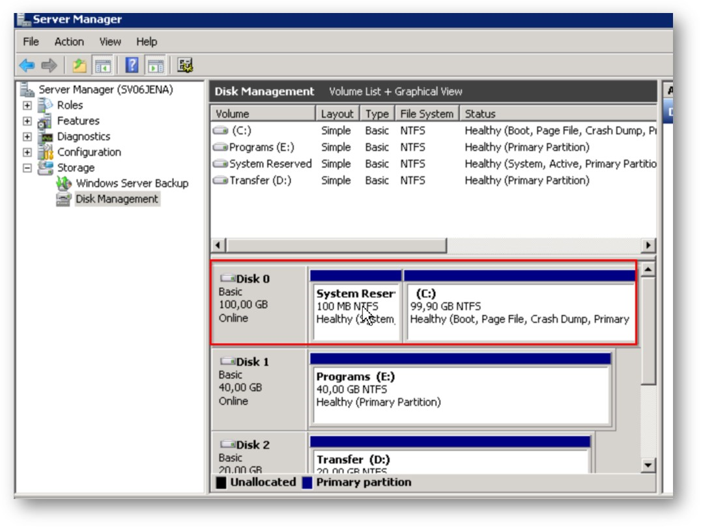
Task: Click the Storage node icon
Action: click(x=45, y=167)
